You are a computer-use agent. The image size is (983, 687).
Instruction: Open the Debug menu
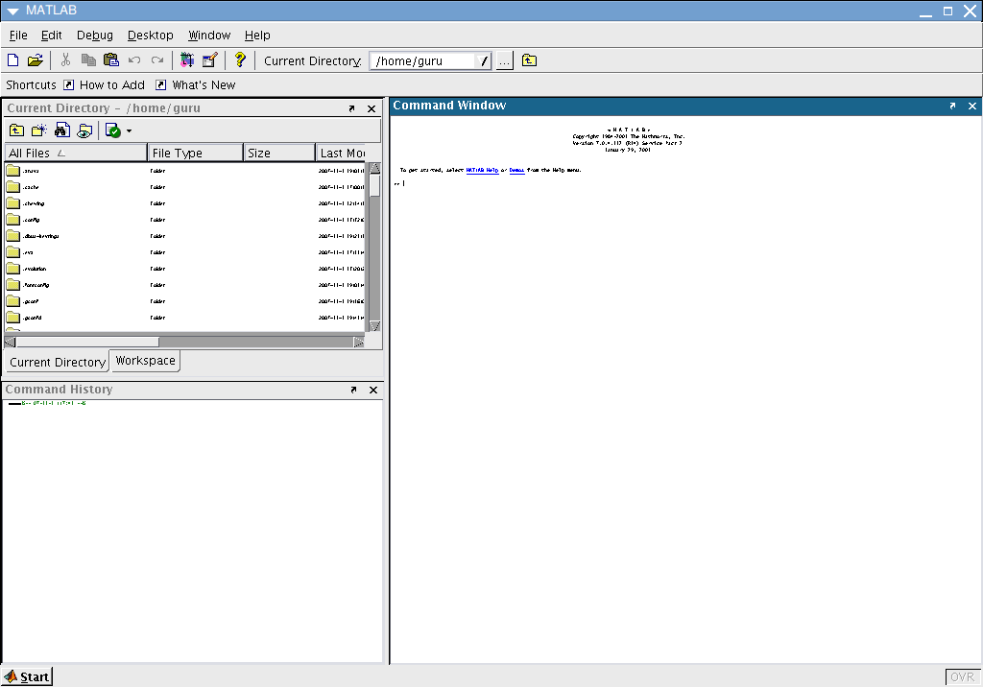tap(95, 36)
